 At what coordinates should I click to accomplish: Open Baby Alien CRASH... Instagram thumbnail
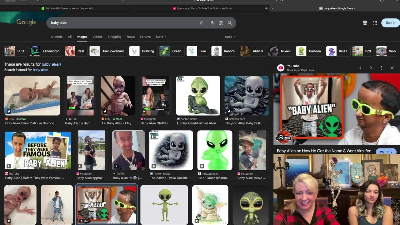click(156, 96)
